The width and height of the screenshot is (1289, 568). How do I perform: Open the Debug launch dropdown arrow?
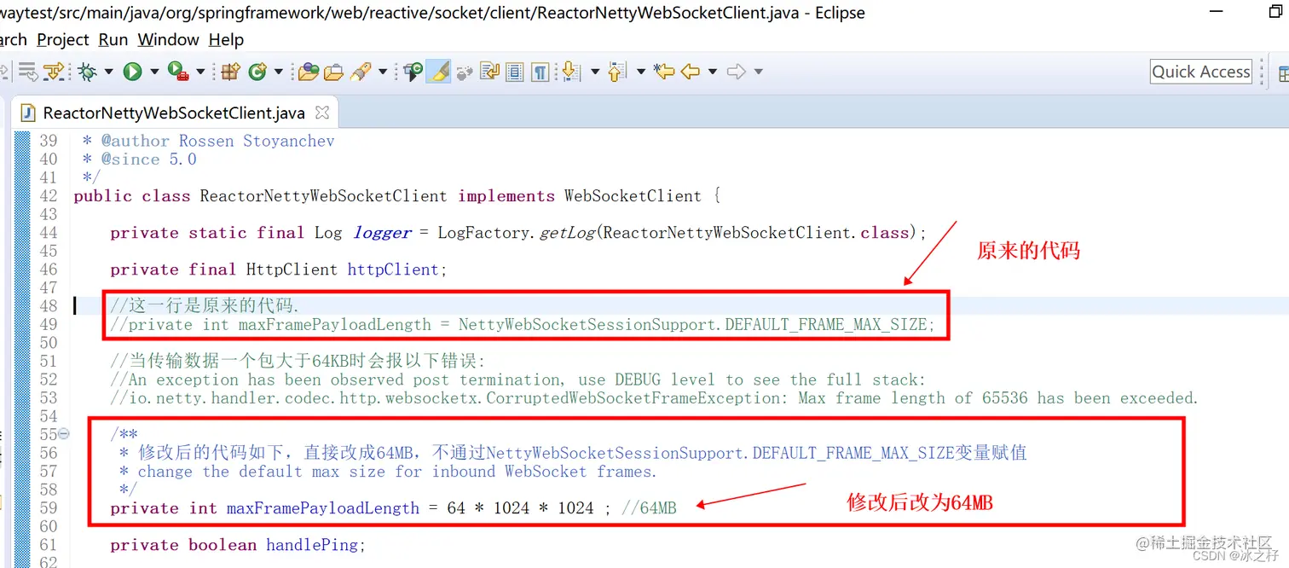pyautogui.click(x=108, y=72)
